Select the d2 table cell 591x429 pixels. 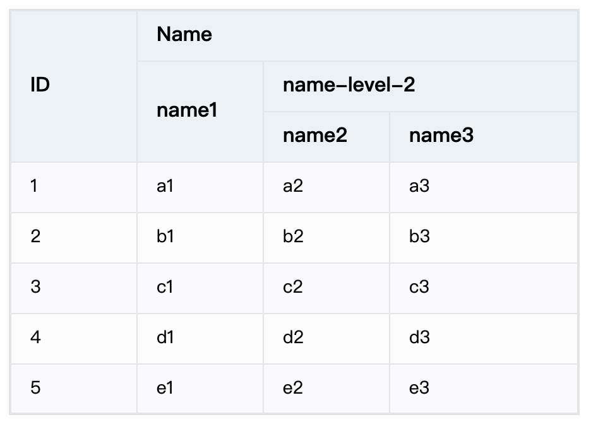[x=293, y=338]
